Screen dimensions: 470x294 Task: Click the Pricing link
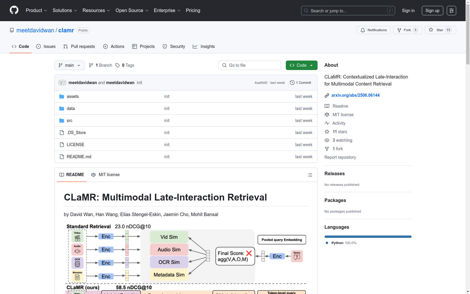click(x=193, y=11)
